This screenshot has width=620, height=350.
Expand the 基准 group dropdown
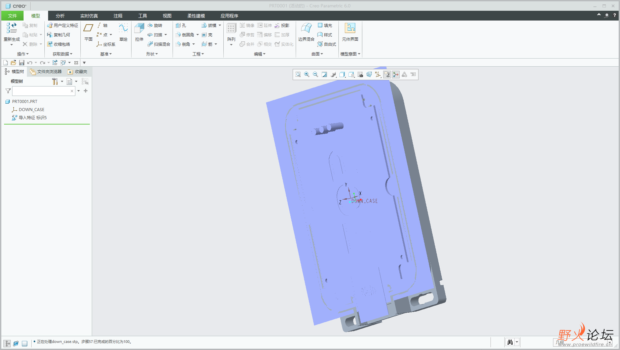coord(106,54)
